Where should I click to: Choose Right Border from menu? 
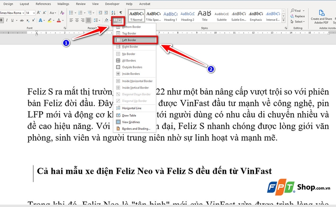click(x=134, y=46)
